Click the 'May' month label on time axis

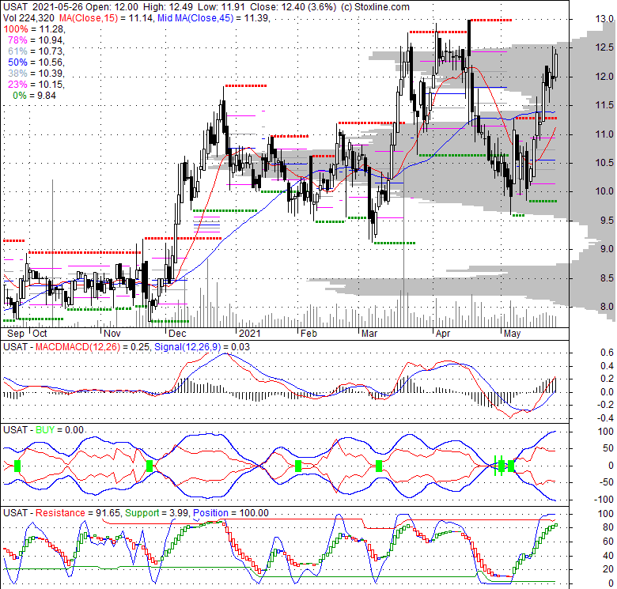513,334
